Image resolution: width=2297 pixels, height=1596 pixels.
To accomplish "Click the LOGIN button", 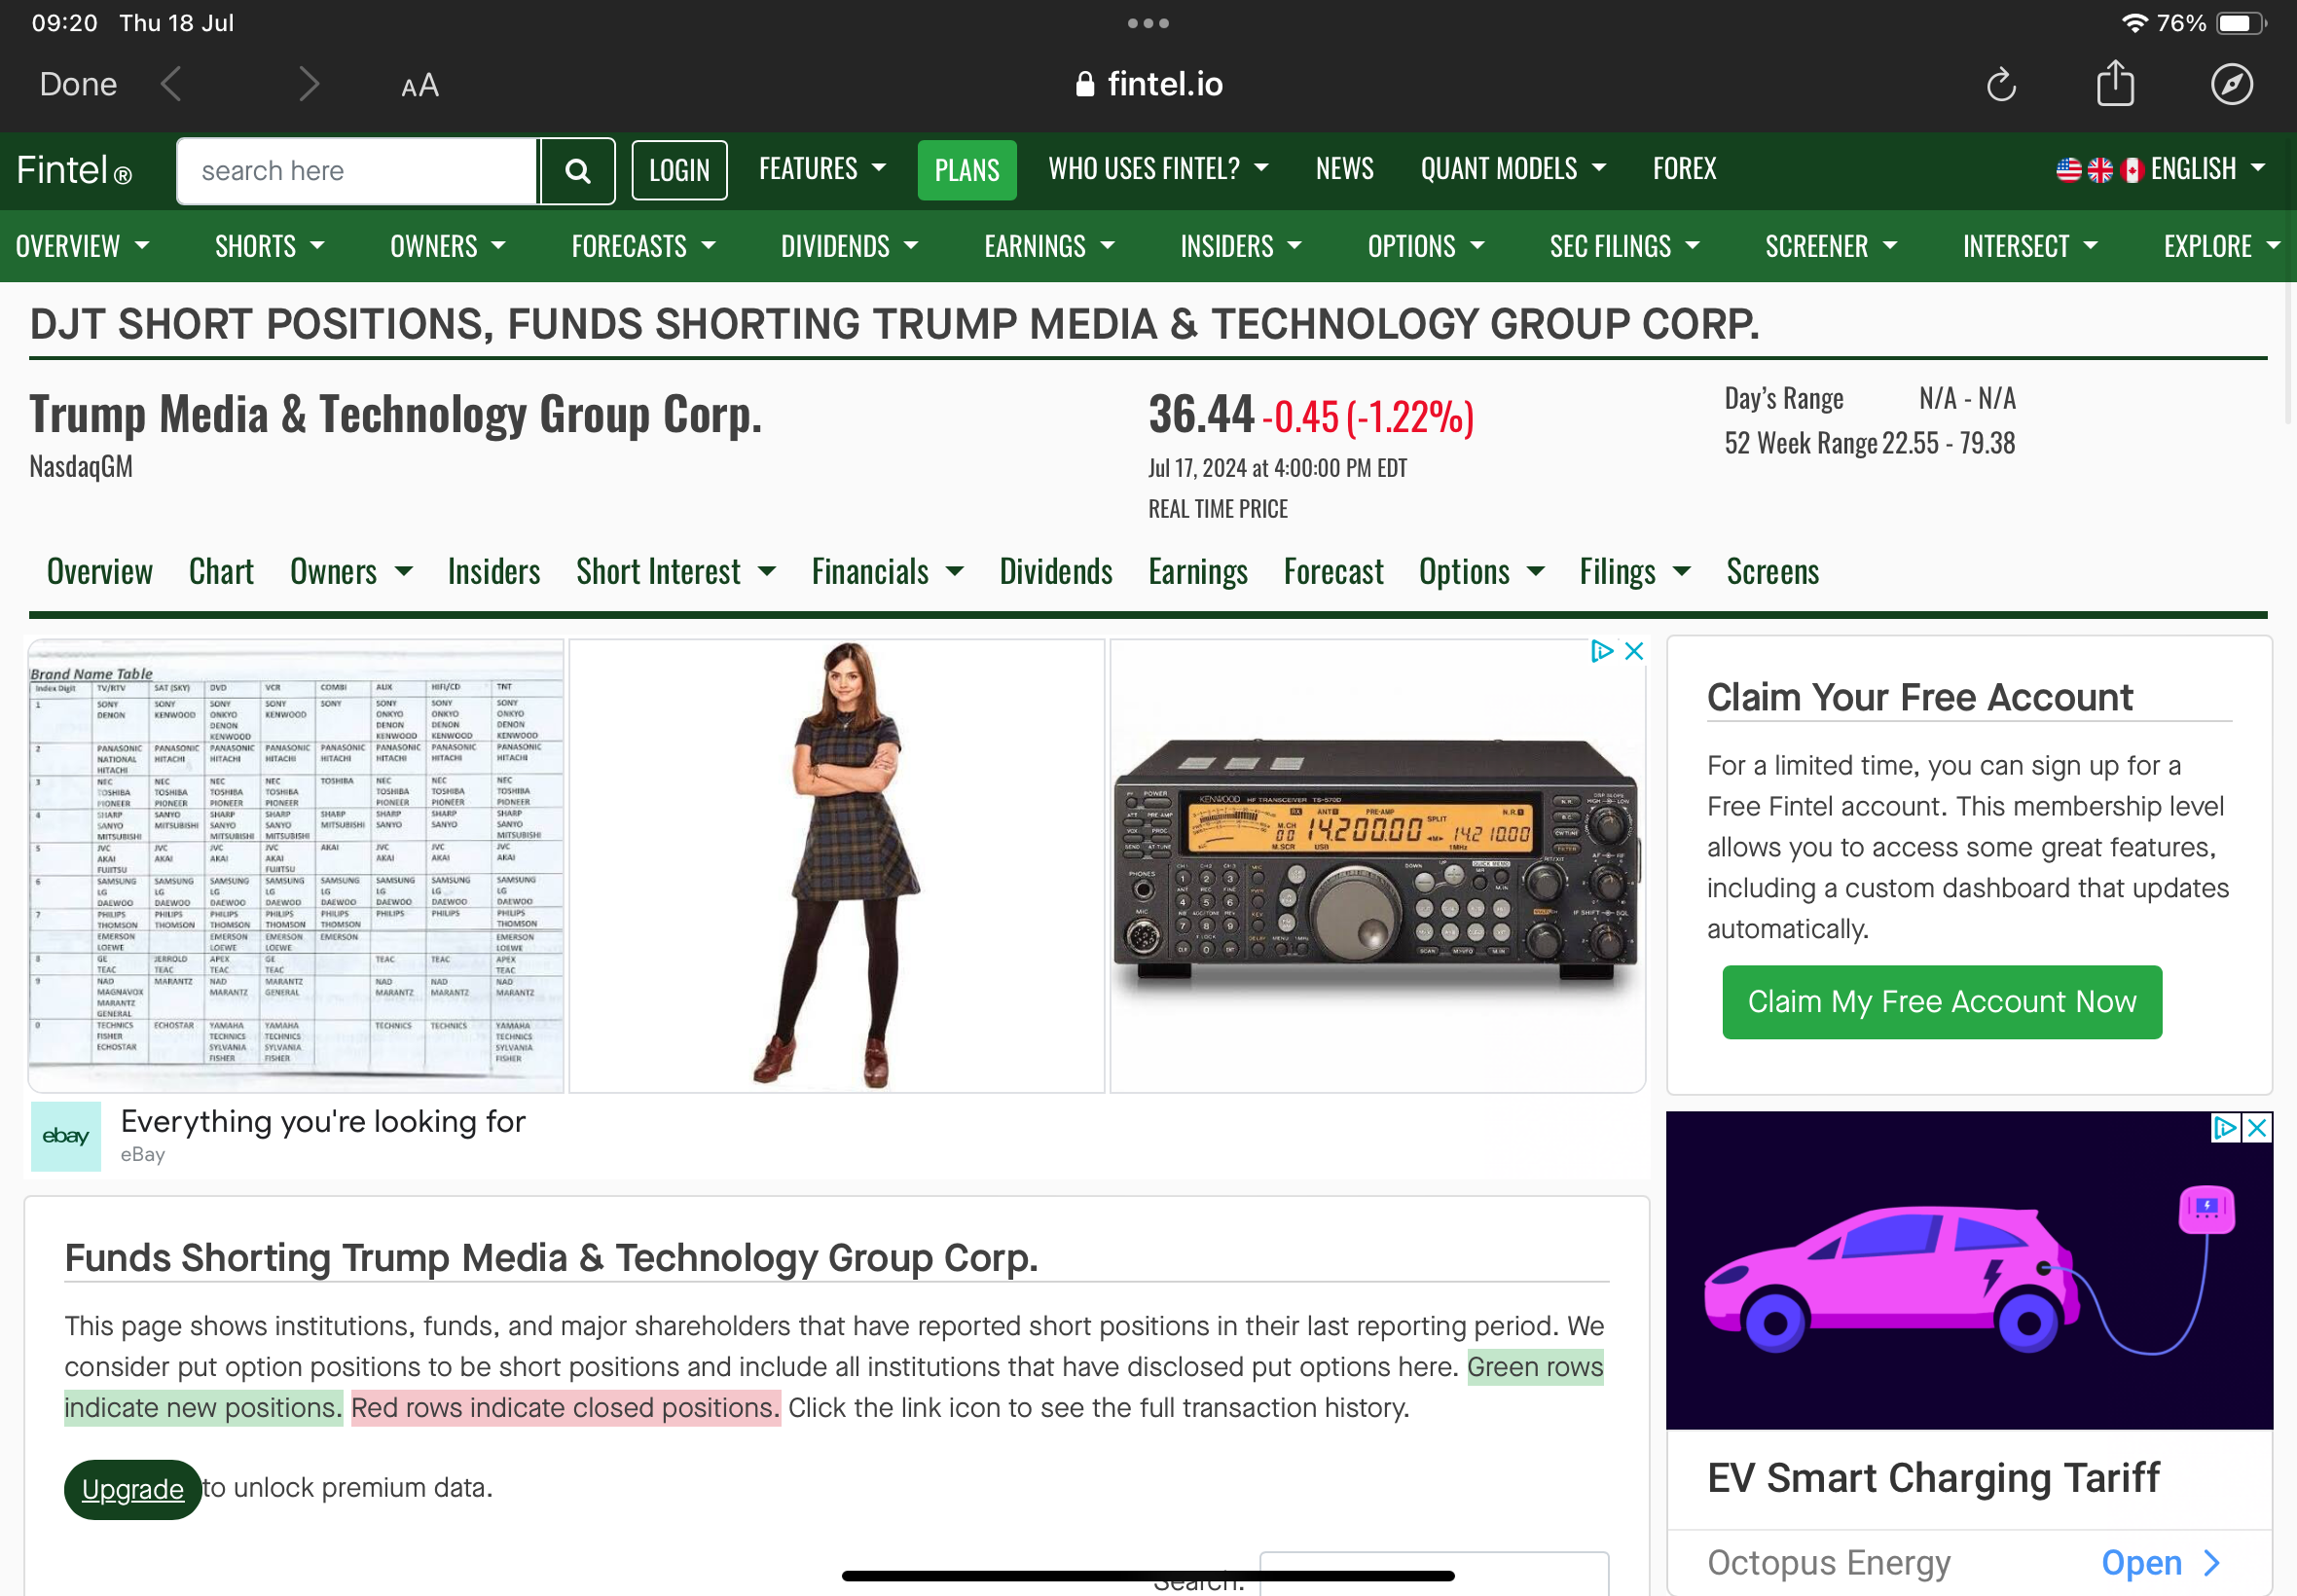I will (679, 171).
